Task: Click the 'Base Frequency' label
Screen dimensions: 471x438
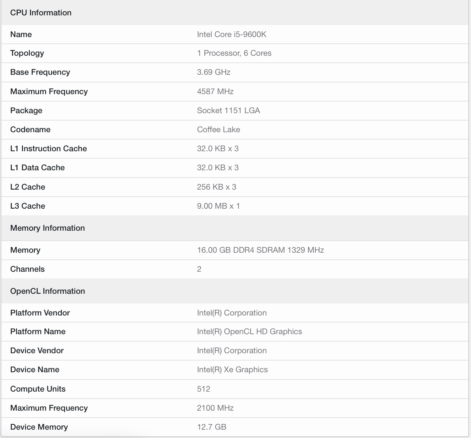Action: pos(40,72)
